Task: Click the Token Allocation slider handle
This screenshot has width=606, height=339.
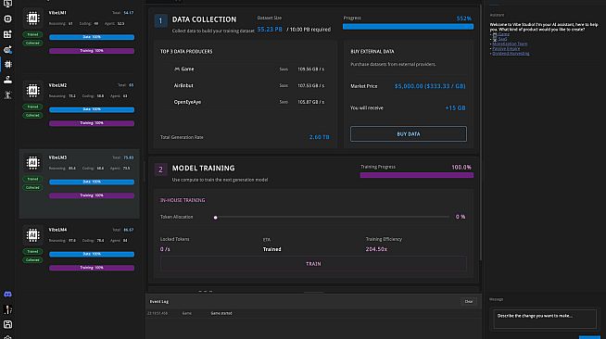Action: [215, 218]
